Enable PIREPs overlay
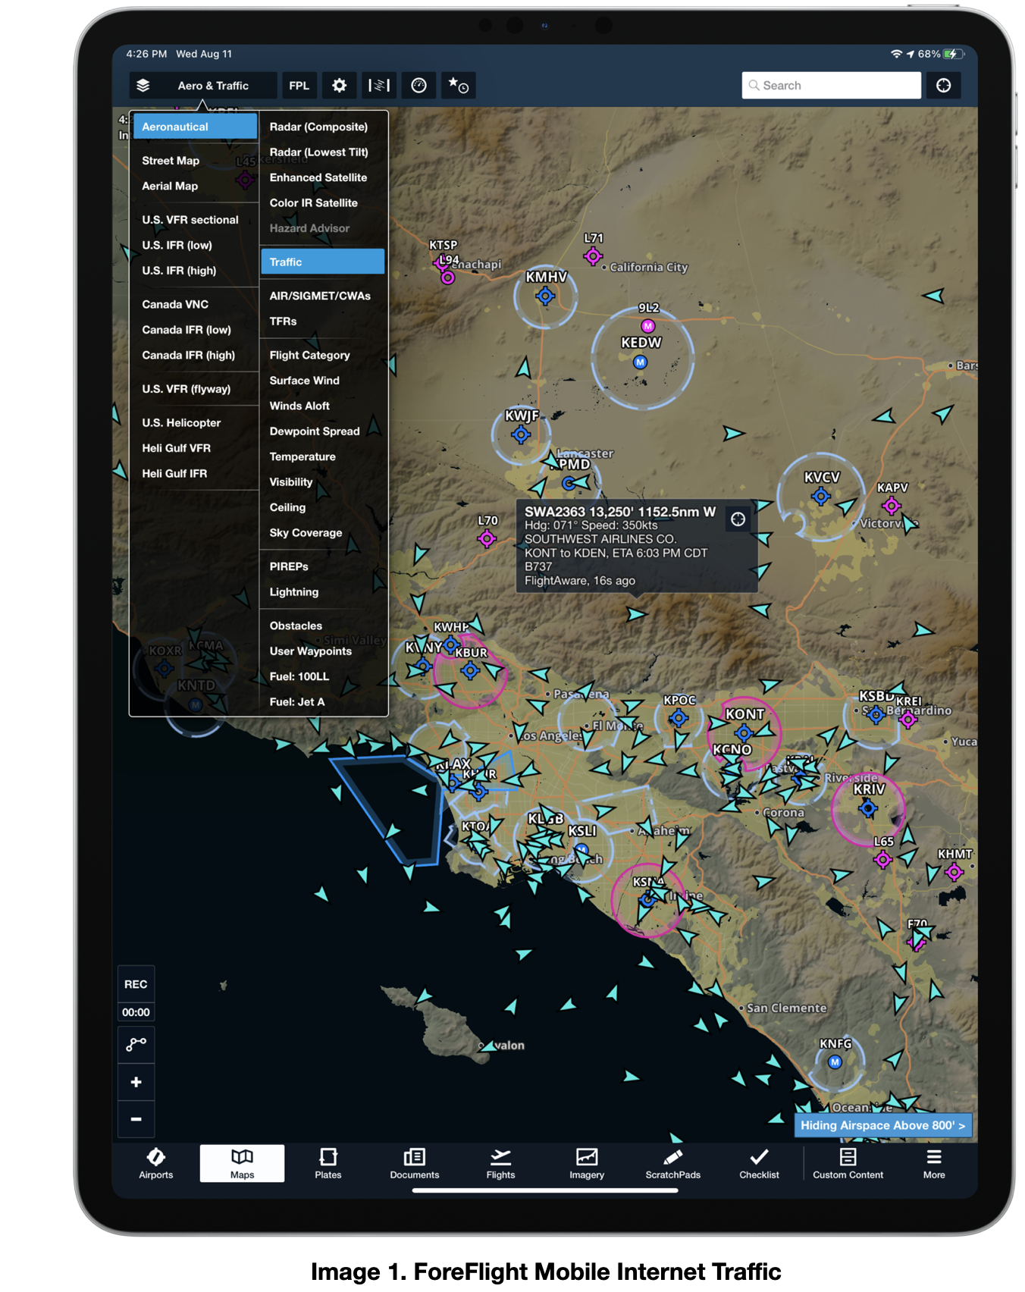This screenshot has height=1292, width=1025. [x=289, y=566]
